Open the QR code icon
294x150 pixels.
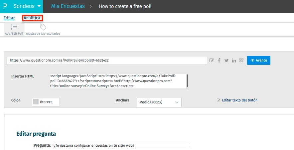tap(241, 60)
